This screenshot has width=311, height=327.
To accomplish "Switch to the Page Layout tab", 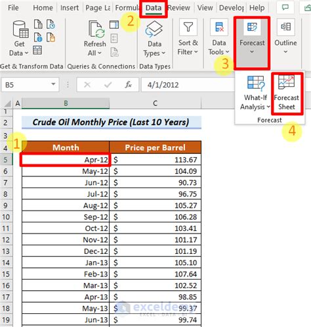I will click(x=98, y=8).
